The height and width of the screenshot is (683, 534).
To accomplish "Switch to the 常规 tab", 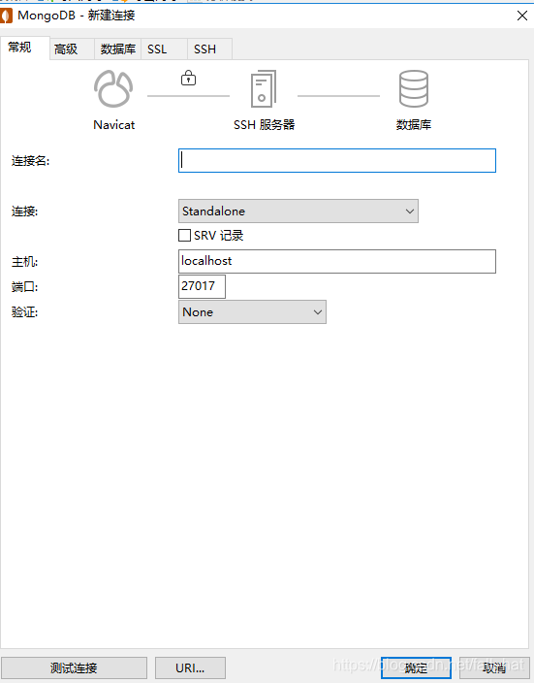I will pos(25,48).
